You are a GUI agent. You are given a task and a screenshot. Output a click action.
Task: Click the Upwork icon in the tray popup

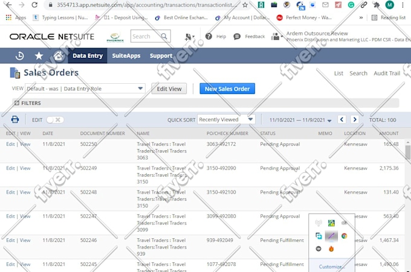[x=319, y=248]
